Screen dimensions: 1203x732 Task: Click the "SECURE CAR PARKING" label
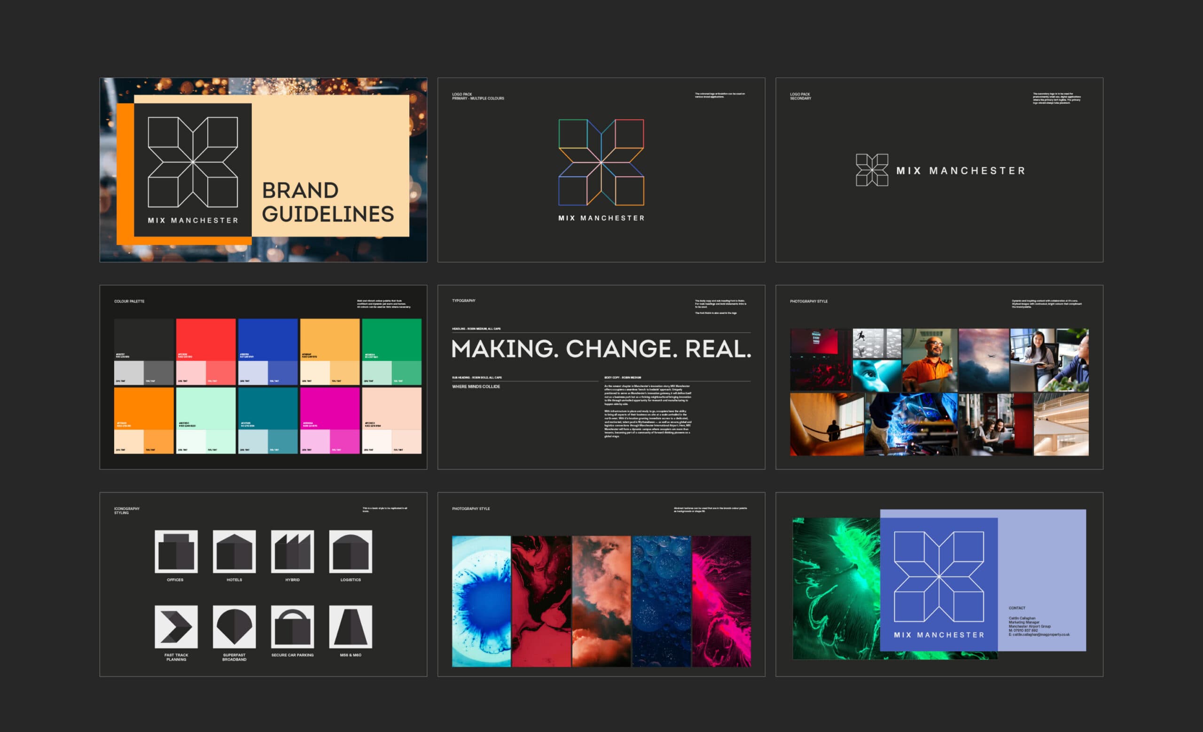pos(292,655)
